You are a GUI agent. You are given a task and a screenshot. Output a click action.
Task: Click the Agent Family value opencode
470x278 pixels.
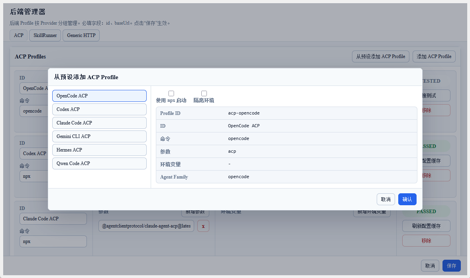click(238, 177)
